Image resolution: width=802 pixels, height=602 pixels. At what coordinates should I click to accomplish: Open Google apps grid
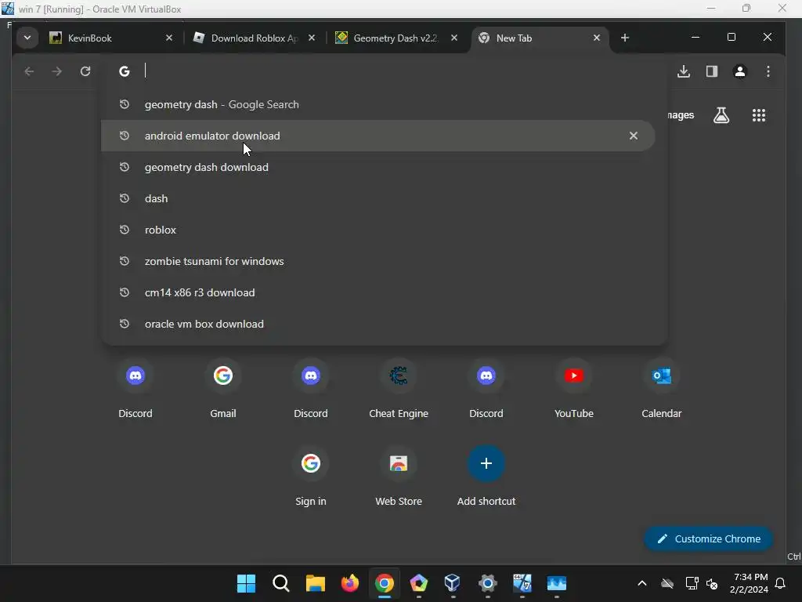click(758, 115)
